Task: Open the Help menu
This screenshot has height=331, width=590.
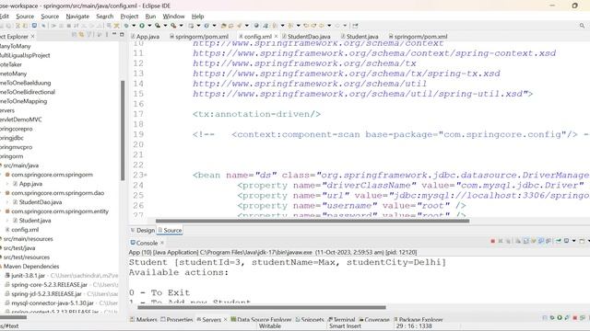Action: click(197, 17)
